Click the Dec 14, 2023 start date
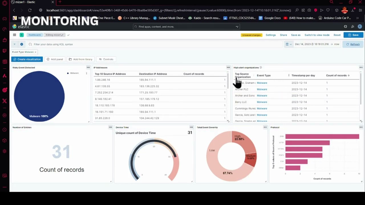The image size is (365, 205). coord(312,44)
